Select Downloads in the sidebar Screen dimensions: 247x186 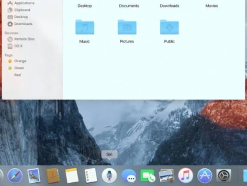23,24
